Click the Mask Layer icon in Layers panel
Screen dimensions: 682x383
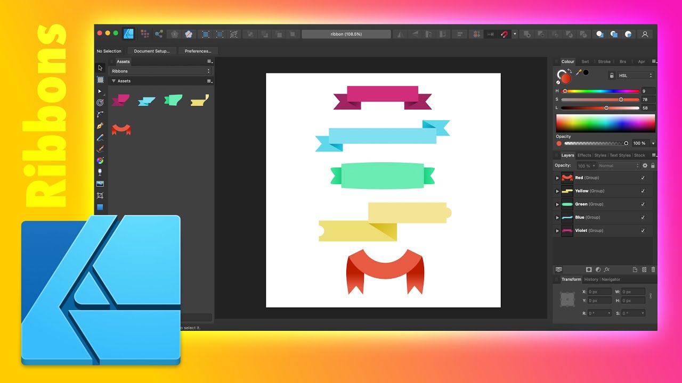pos(589,270)
